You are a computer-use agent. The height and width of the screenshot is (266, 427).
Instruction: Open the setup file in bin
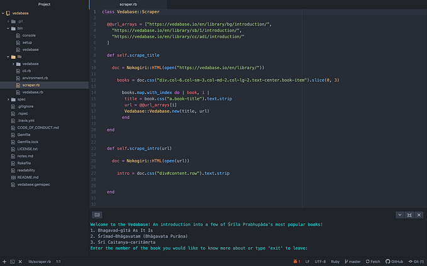(x=27, y=43)
